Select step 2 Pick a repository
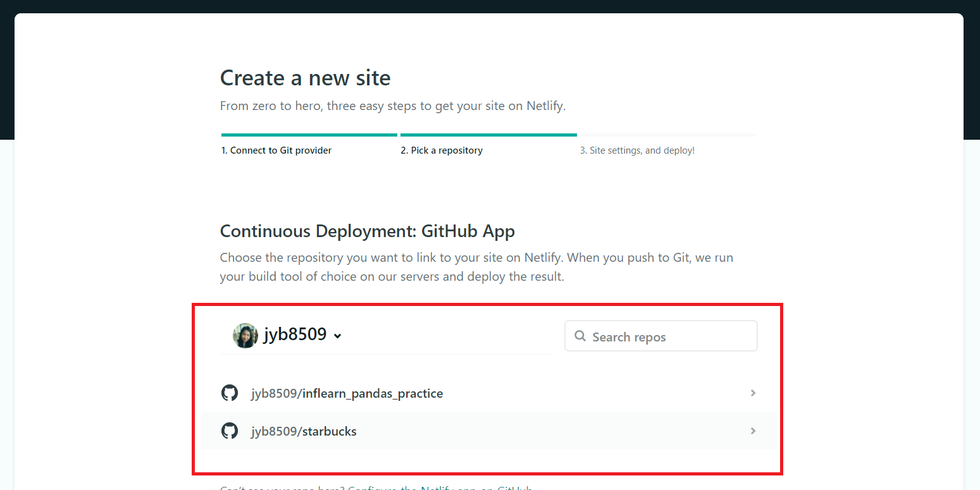The height and width of the screenshot is (490, 980). pyautogui.click(x=442, y=150)
